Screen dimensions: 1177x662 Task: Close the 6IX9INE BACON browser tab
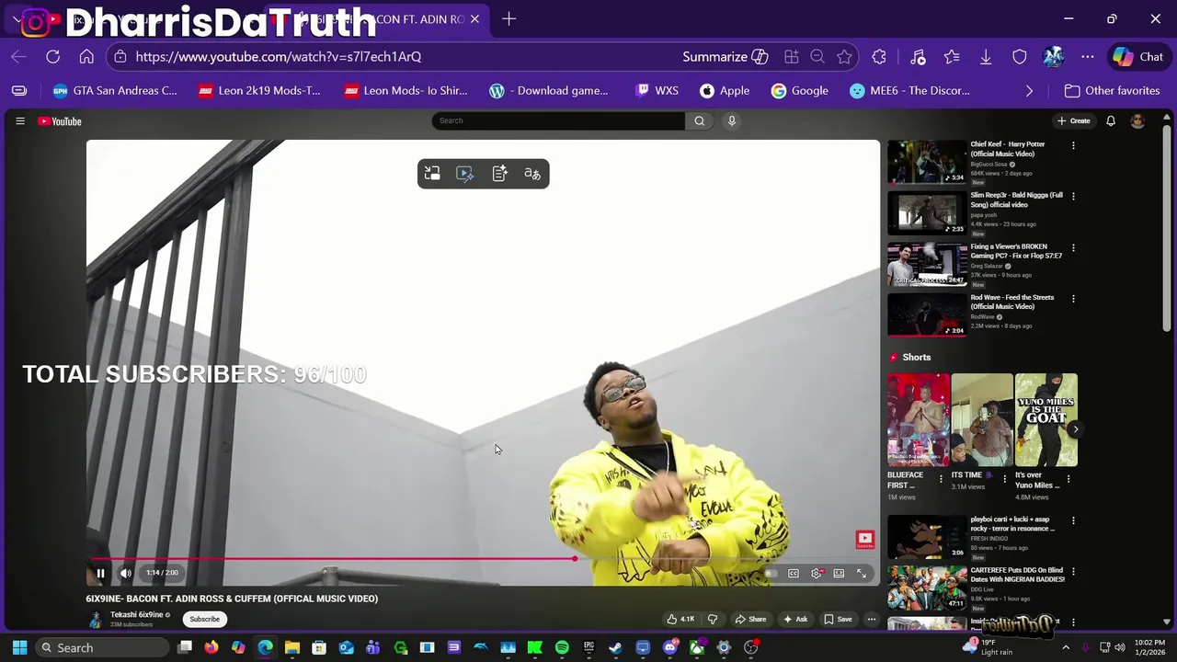pos(474,19)
